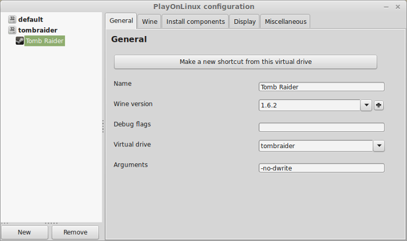Click the default drive icon
This screenshot has width=407, height=241.
[12, 19]
